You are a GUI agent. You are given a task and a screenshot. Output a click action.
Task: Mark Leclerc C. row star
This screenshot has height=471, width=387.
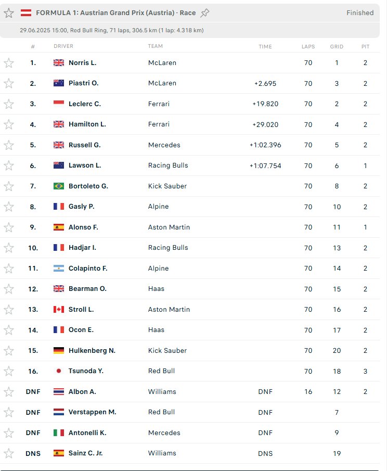click(9, 104)
